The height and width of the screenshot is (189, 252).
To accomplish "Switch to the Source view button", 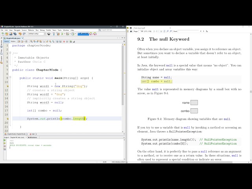I will tap(6, 41).
